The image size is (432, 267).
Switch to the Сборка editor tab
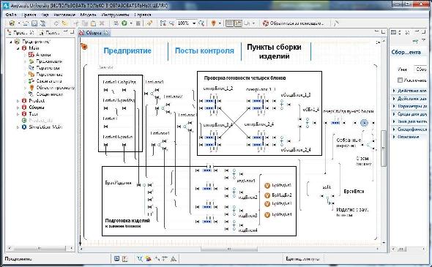[94, 33]
